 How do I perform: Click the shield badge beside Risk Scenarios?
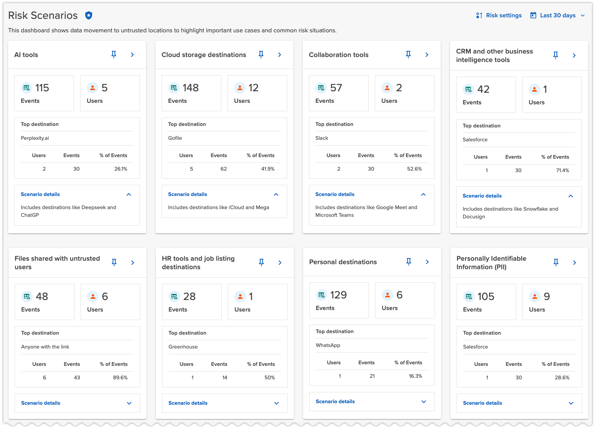tap(89, 15)
